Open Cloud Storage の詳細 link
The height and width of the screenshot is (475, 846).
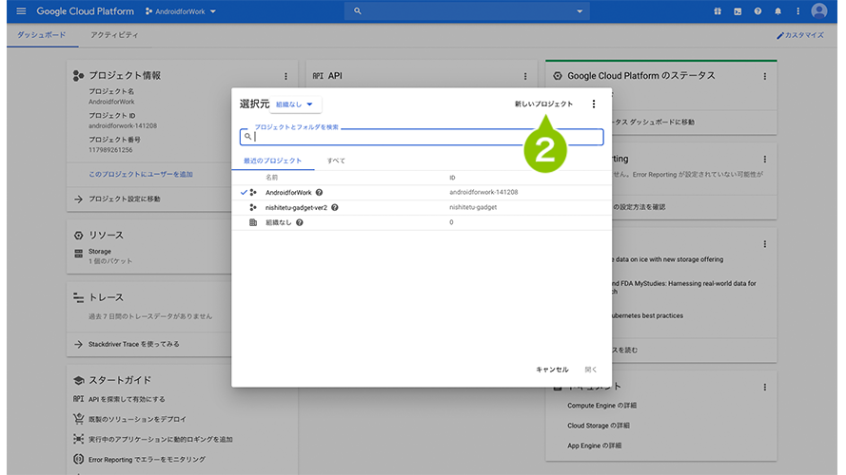[x=599, y=426]
